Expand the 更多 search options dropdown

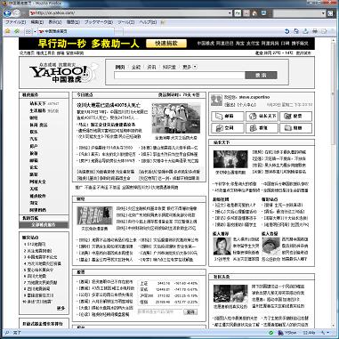coord(190,67)
